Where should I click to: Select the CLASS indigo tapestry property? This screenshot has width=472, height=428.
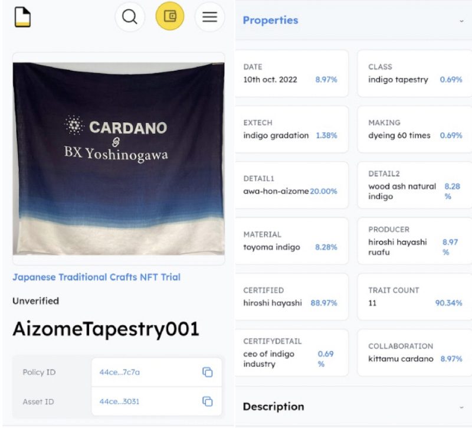click(415, 73)
